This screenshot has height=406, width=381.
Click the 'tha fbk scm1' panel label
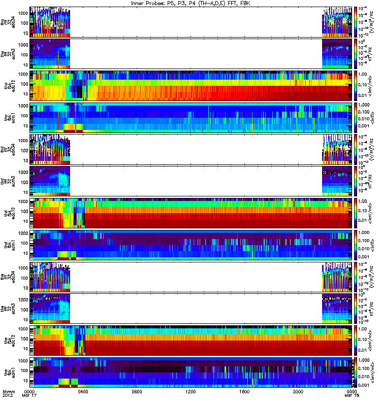pos(10,118)
